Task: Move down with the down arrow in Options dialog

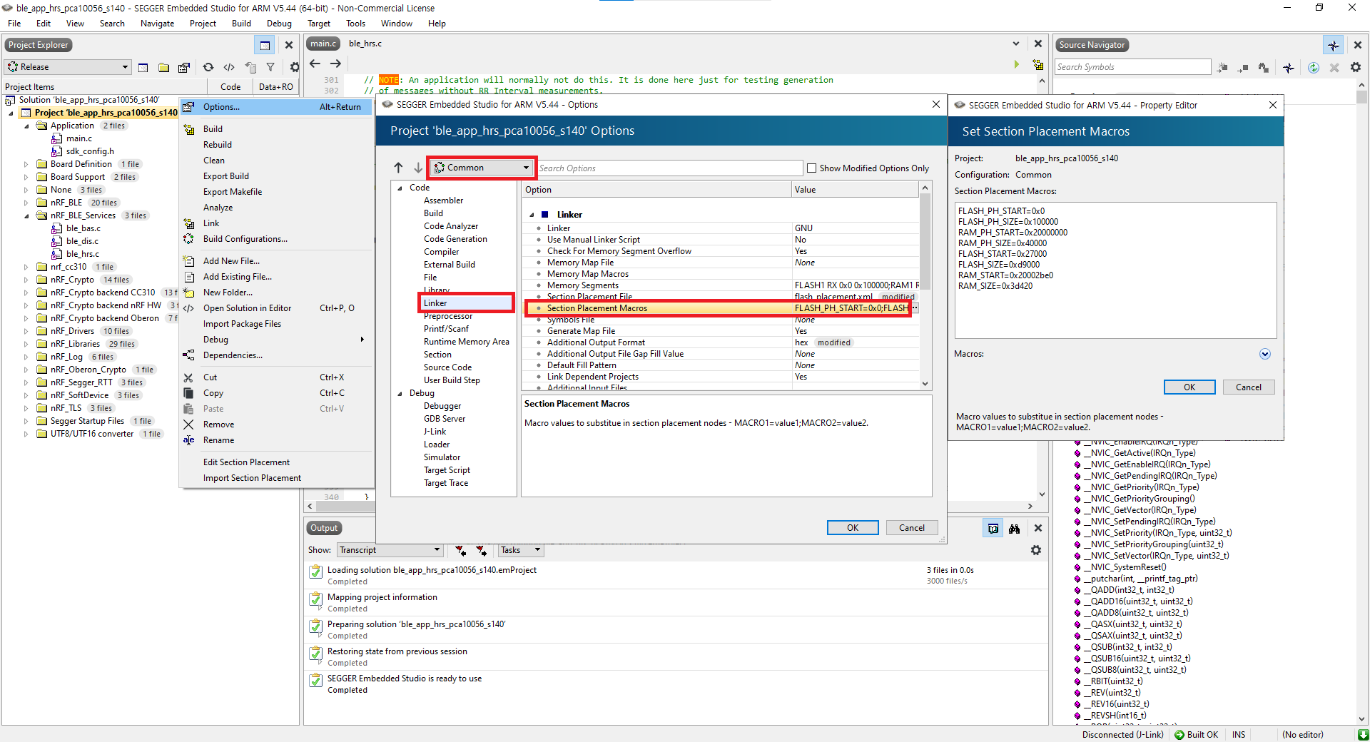Action: tap(418, 168)
